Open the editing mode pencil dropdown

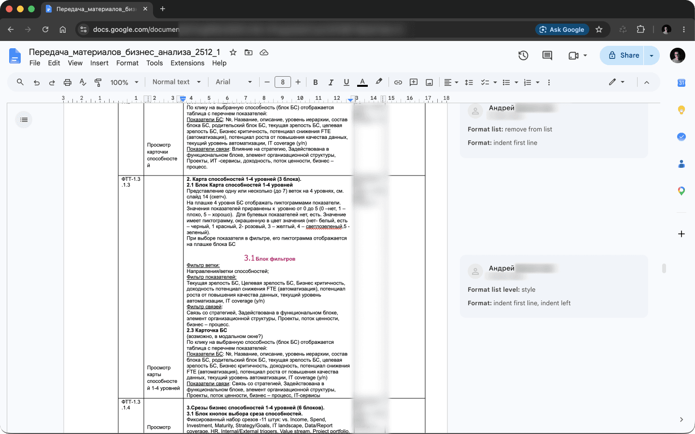click(x=616, y=82)
